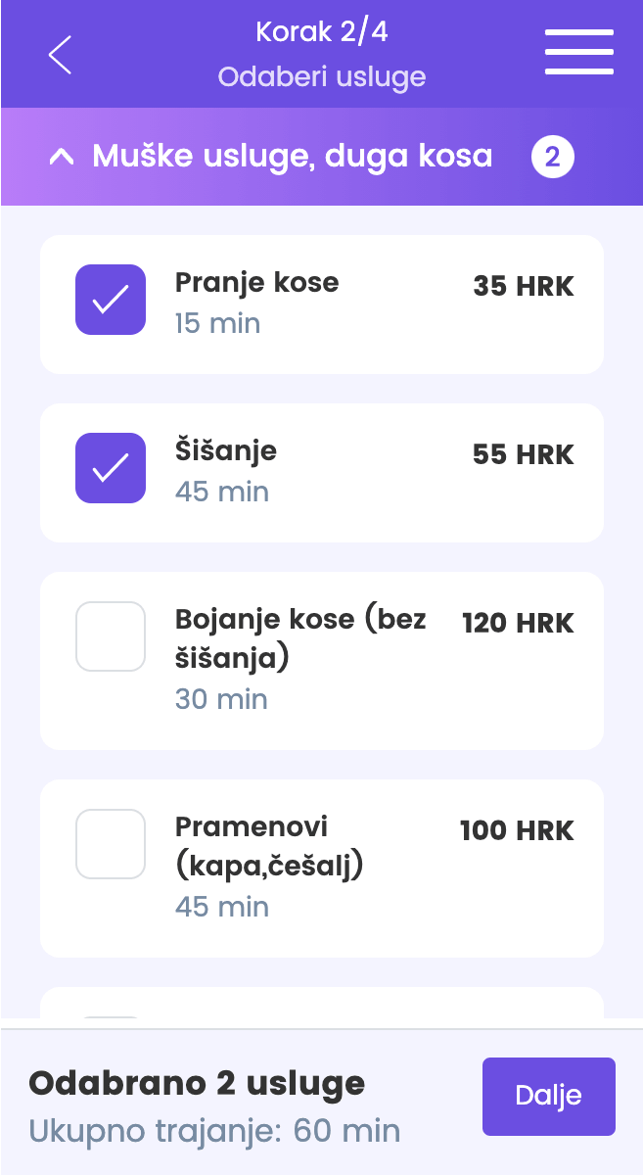Click the Muške usluge, duga kosa header
Image resolution: width=643 pixels, height=1176 pixels.
292,156
